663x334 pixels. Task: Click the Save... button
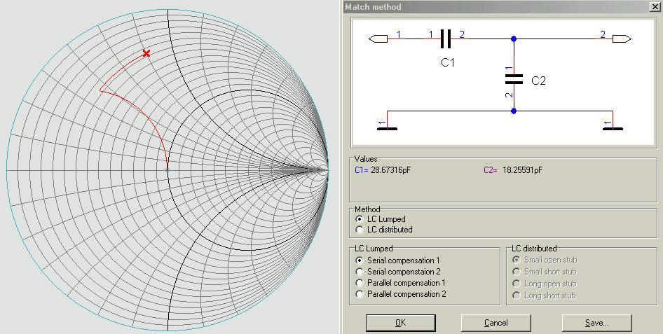click(x=596, y=323)
